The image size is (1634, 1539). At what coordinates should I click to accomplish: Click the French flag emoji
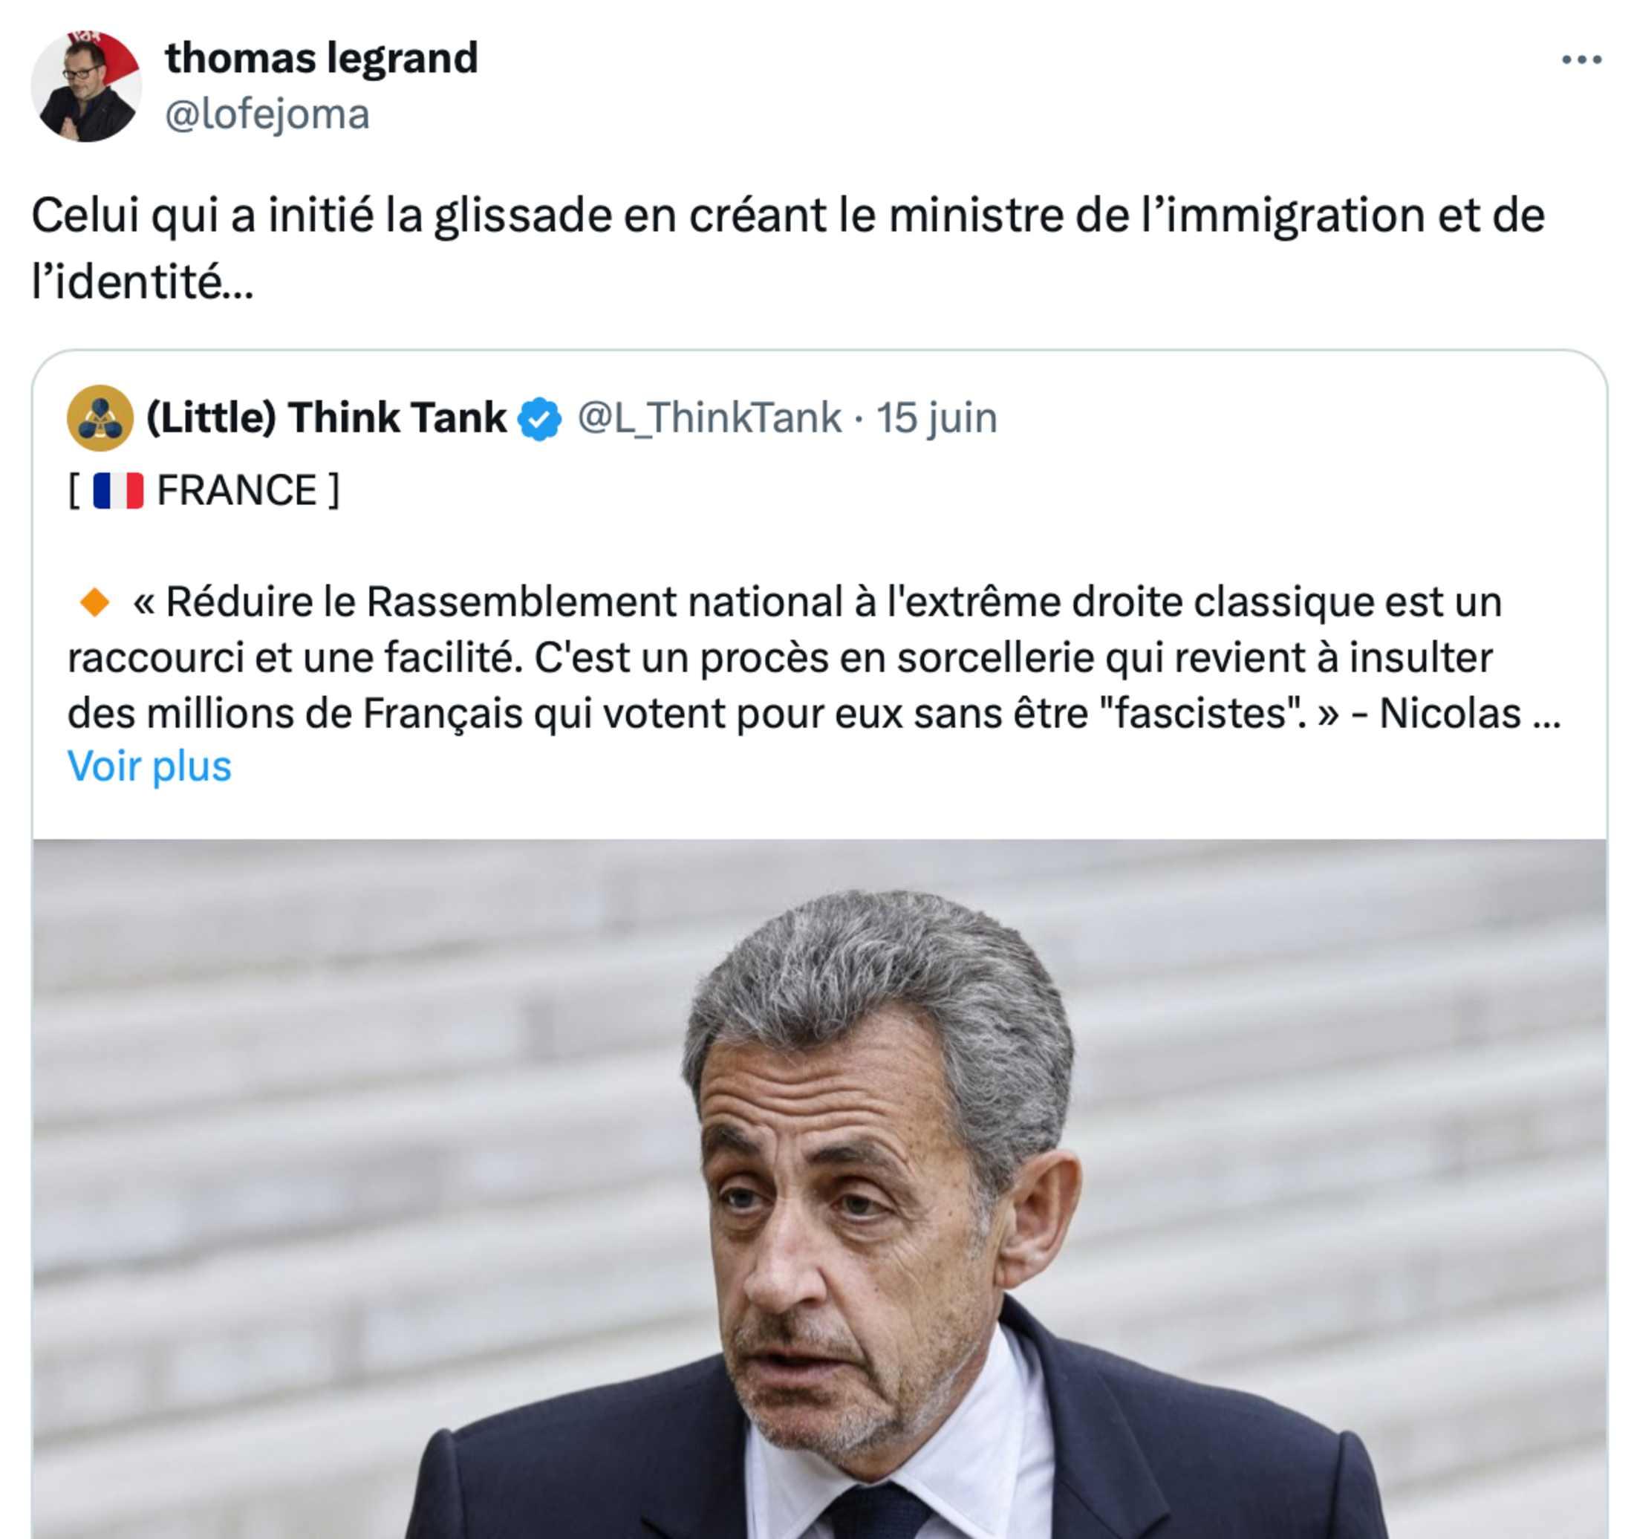point(117,491)
